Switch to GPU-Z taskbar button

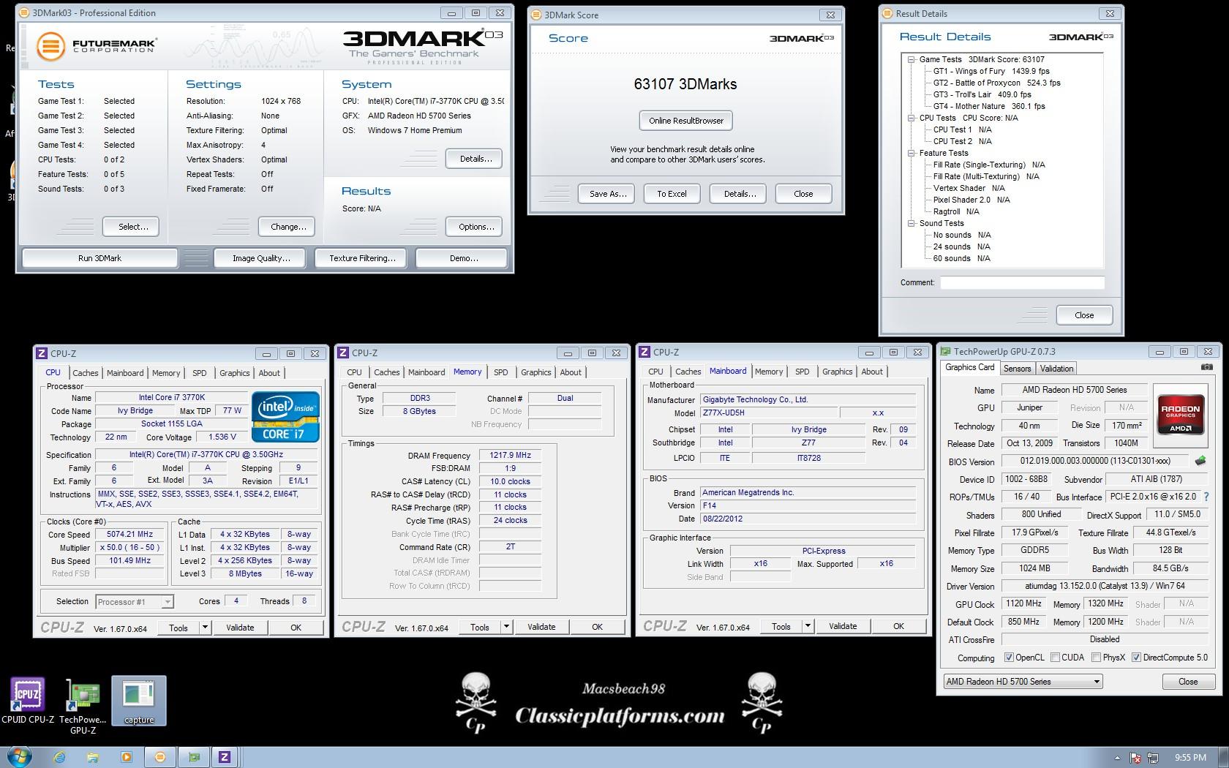point(194,757)
